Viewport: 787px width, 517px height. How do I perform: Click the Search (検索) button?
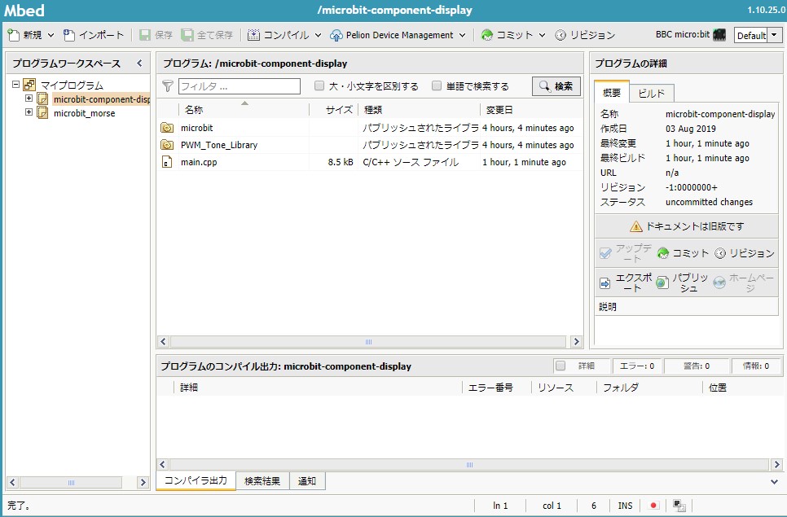(x=556, y=86)
